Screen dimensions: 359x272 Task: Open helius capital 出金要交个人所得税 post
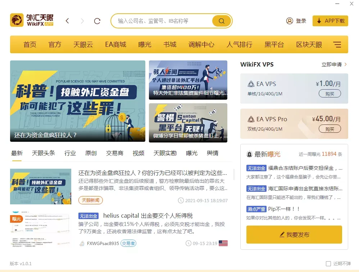148,216
